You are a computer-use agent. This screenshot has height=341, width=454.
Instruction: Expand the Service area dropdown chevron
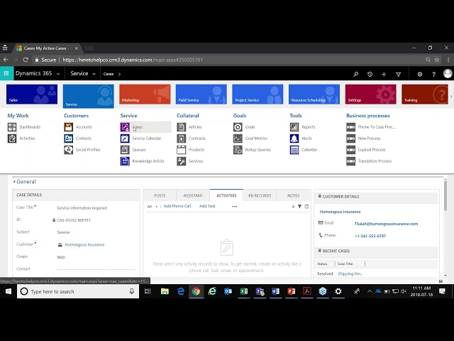94,74
